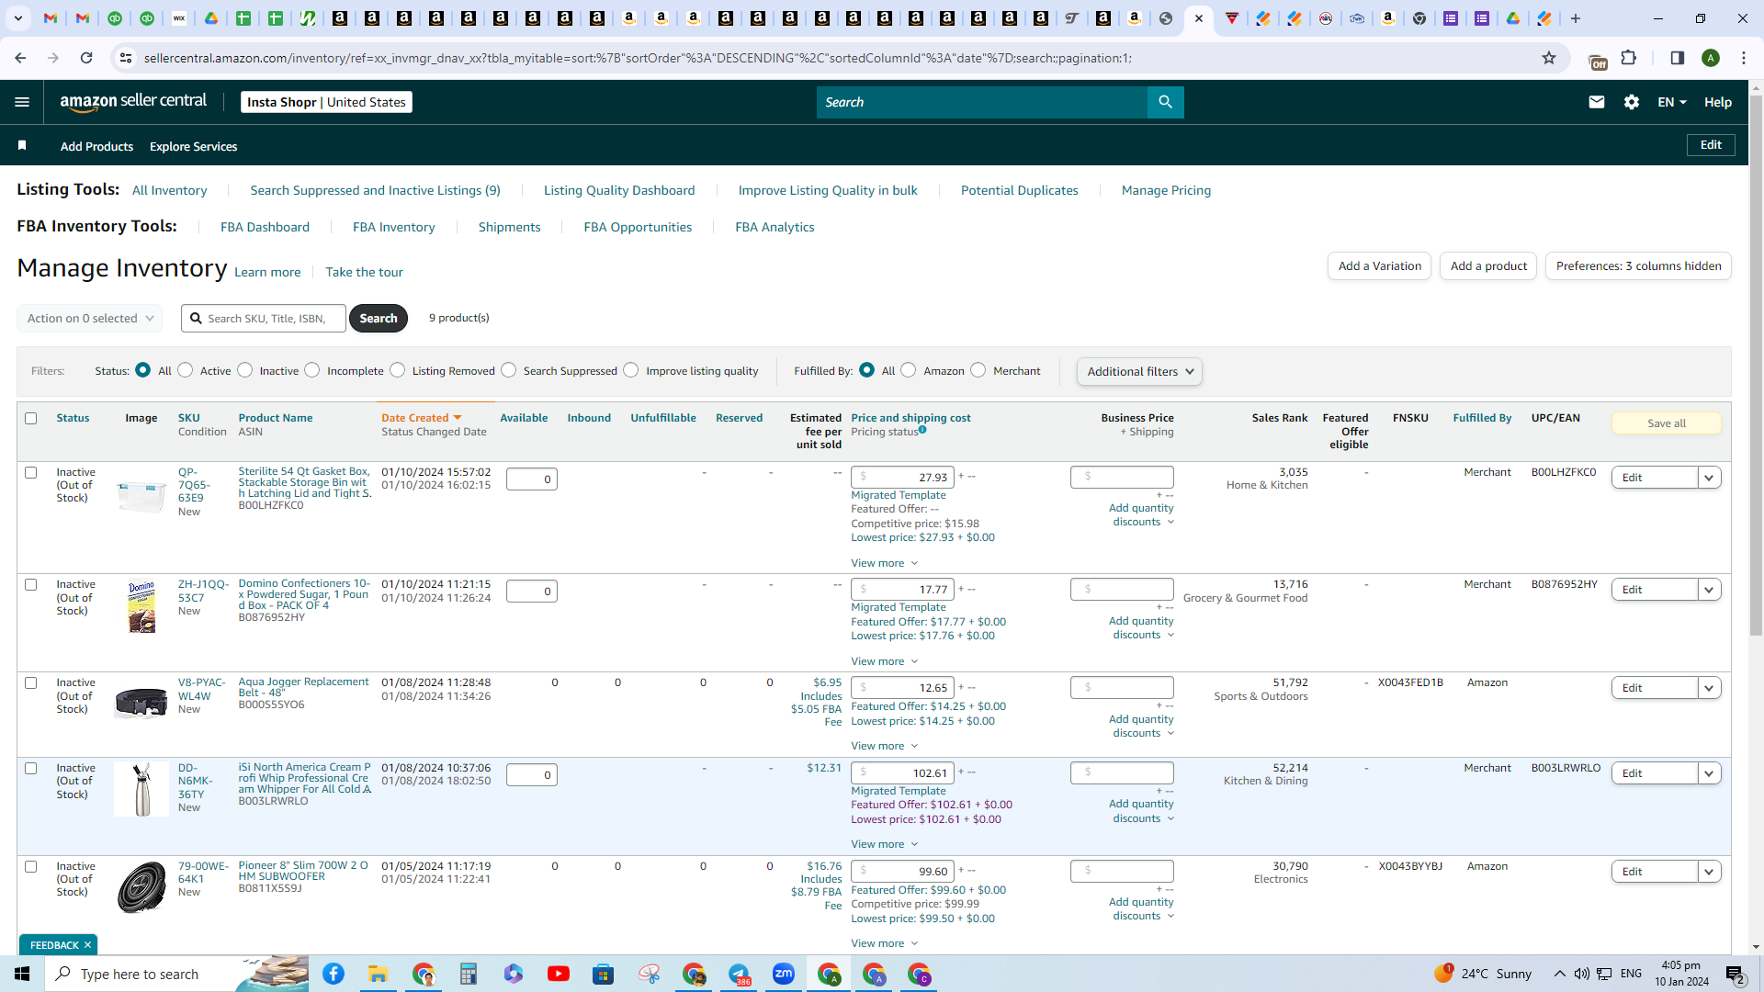Open the Action on 0 selected dropdown

[90, 318]
